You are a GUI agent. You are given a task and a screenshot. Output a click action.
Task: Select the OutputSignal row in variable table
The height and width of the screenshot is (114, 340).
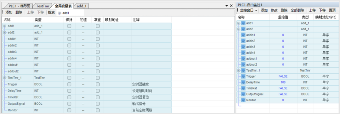[x=87, y=104]
